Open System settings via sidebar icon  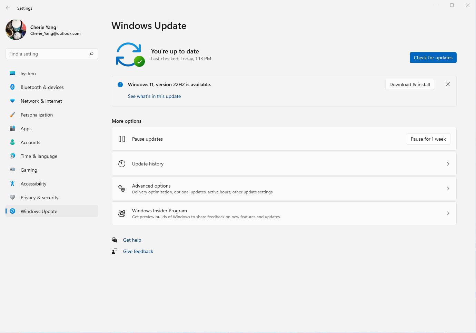[12, 73]
